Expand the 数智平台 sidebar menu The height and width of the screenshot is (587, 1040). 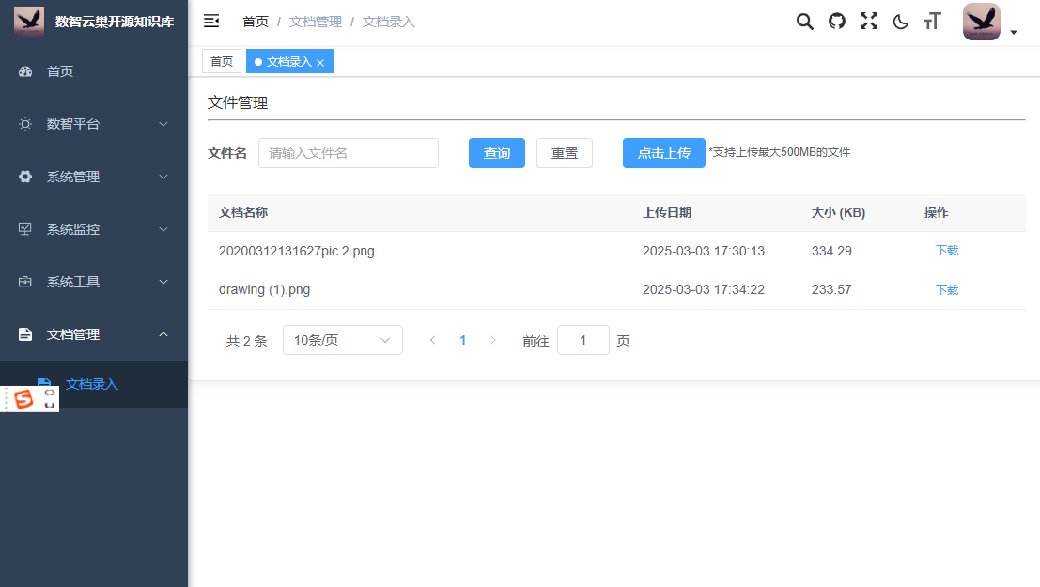click(94, 124)
